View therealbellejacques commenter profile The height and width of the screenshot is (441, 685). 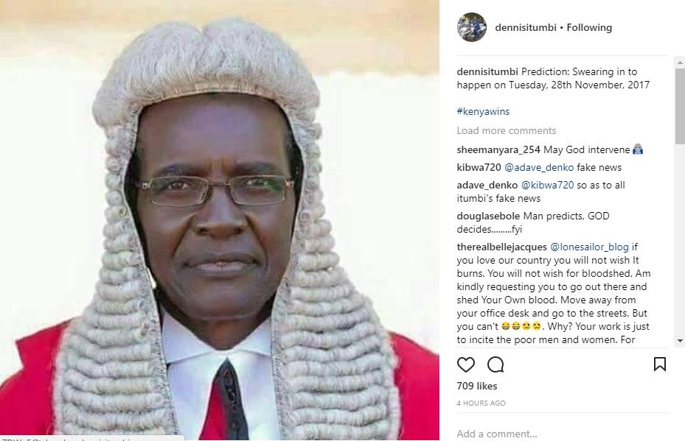502,247
